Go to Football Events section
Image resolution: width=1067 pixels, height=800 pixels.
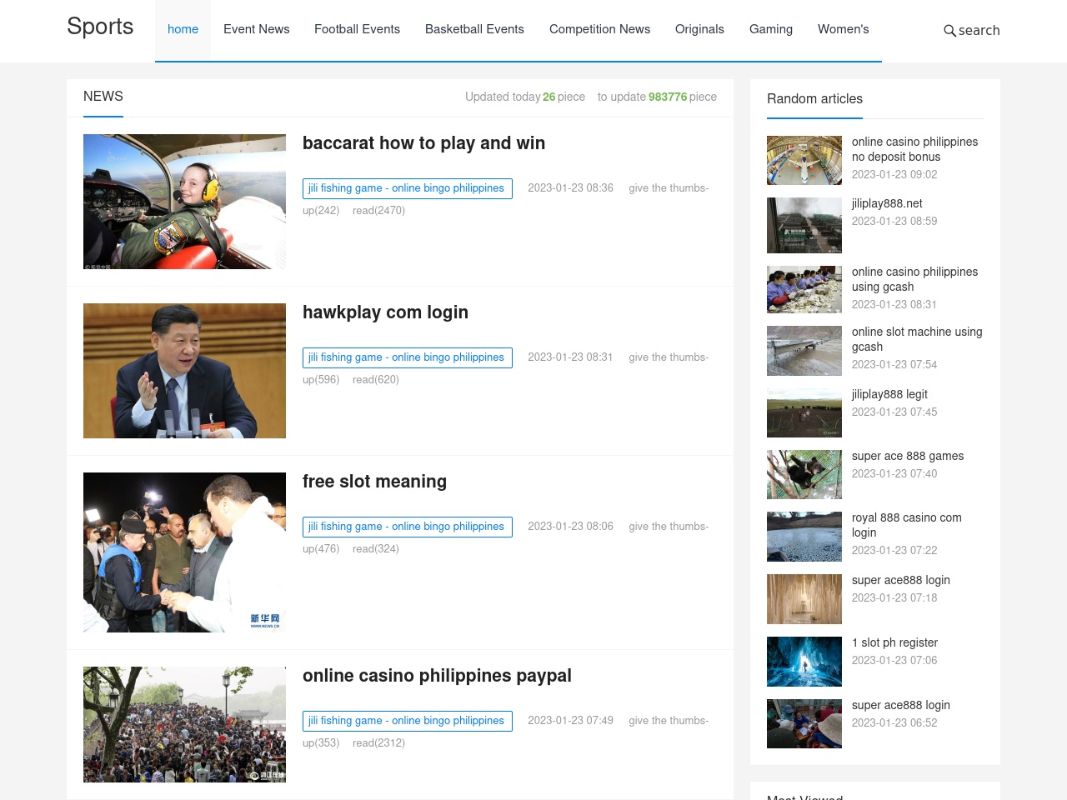(357, 29)
